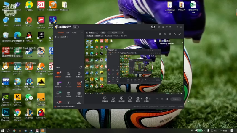The image size is (237, 133).
Task: Click the gift box icon in top toolbar
Action: pos(160,34)
